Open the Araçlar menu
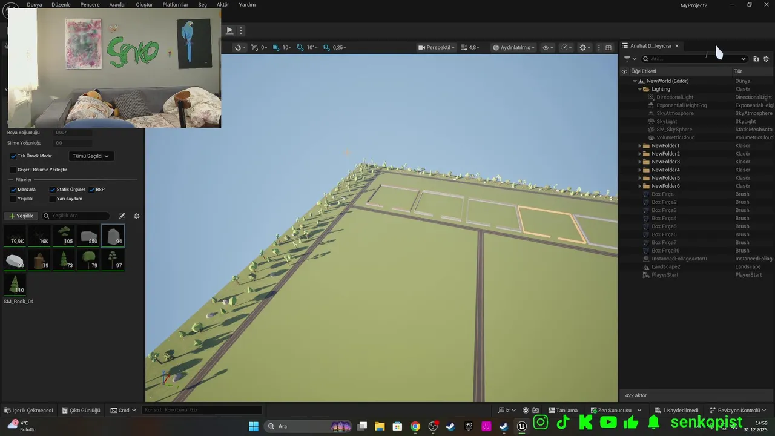Screen dimensions: 775x436 (x=117, y=4)
